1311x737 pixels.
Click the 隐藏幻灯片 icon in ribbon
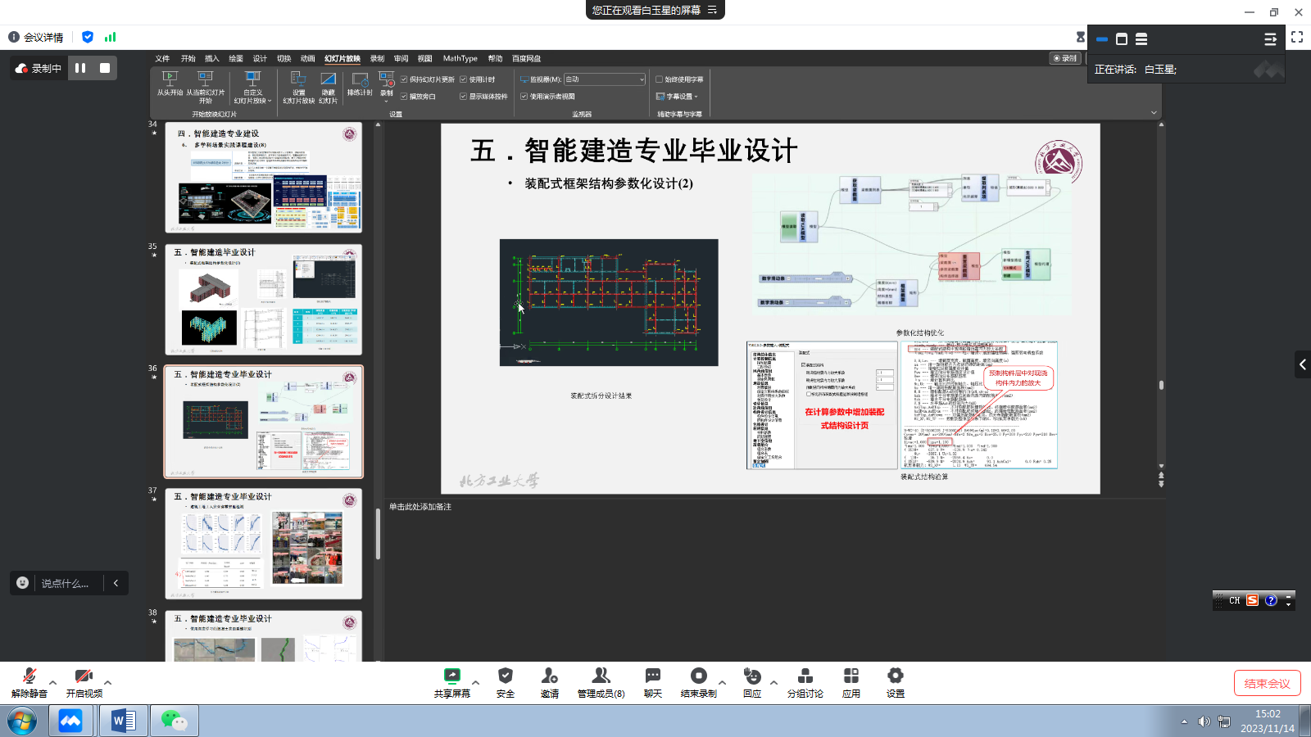pos(328,79)
